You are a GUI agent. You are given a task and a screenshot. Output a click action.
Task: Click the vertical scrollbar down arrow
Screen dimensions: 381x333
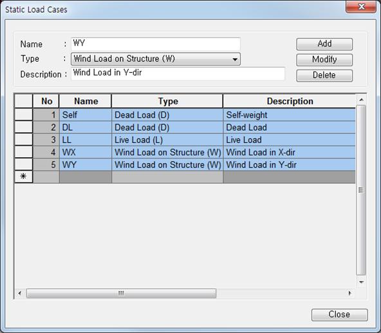pos(361,282)
